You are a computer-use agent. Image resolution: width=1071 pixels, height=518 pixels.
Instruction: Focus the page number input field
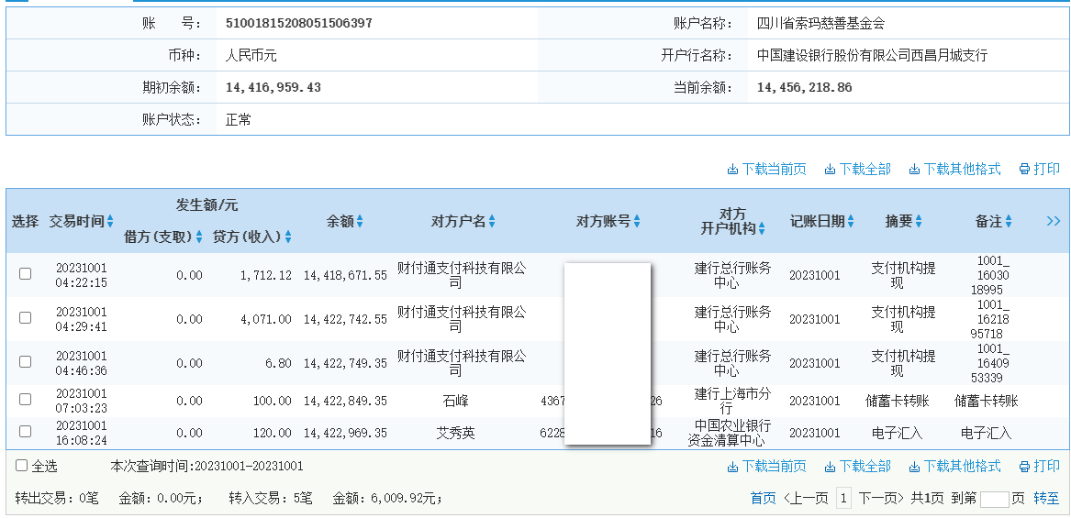tap(995, 500)
